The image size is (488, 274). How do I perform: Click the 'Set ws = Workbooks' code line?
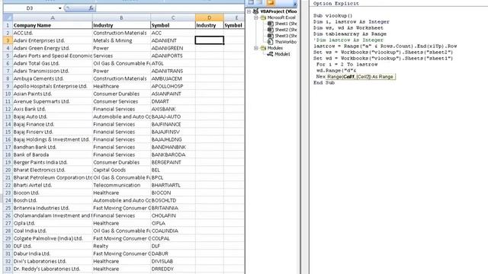(x=383, y=53)
